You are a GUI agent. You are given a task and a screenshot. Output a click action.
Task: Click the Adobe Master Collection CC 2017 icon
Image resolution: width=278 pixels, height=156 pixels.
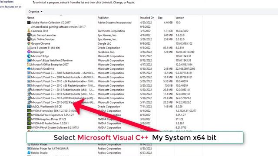tap(29, 23)
